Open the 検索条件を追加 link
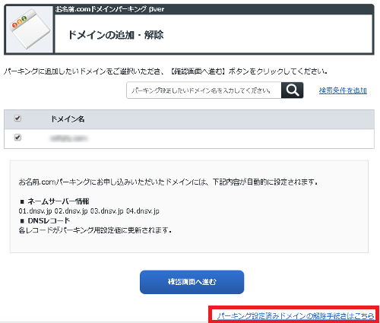 coord(343,90)
